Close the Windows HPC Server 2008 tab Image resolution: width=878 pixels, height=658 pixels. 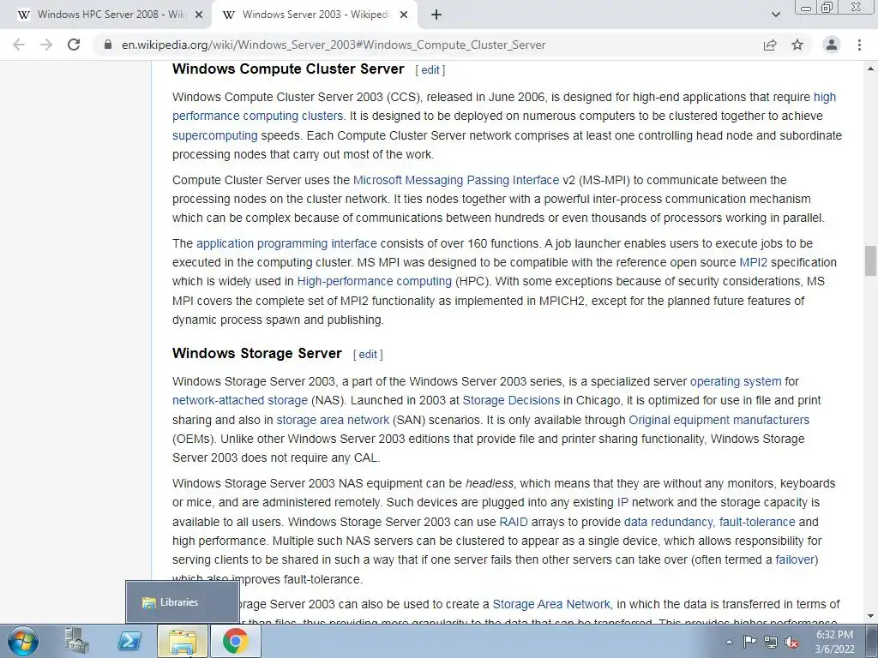click(x=198, y=15)
